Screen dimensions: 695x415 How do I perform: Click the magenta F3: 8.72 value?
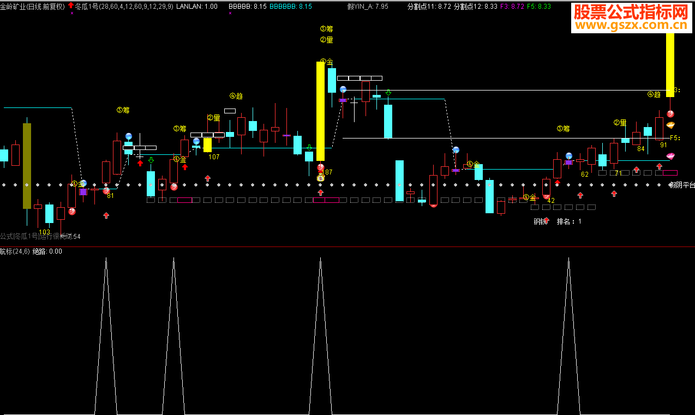[x=512, y=6]
